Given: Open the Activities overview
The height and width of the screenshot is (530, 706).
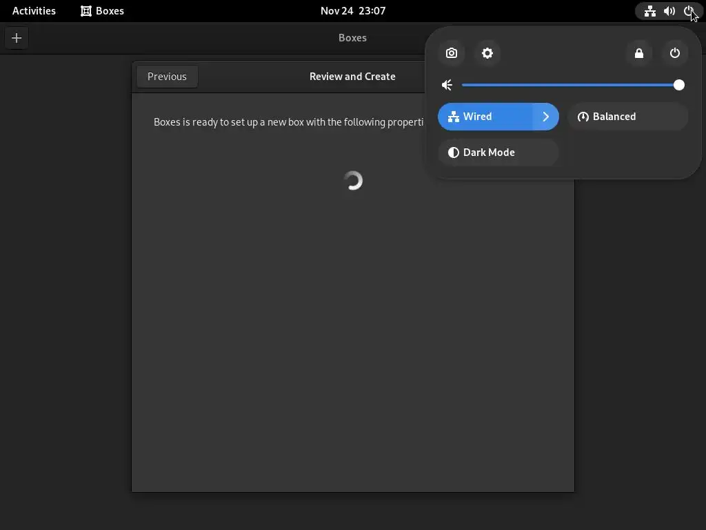Looking at the screenshot, I should (34, 11).
